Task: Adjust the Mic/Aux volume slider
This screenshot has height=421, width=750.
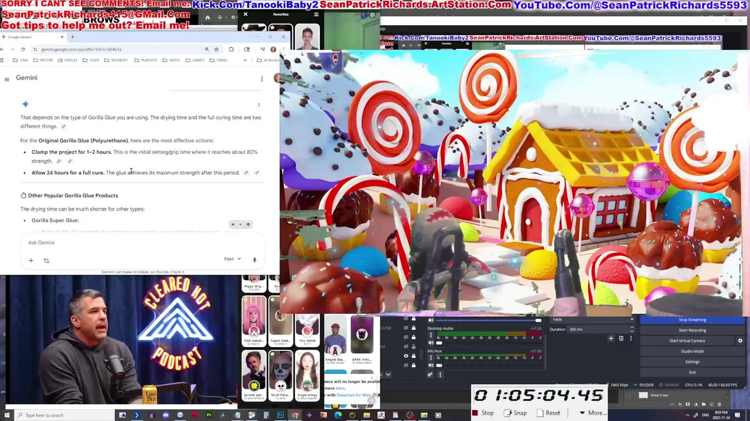Action: pyautogui.click(x=489, y=365)
